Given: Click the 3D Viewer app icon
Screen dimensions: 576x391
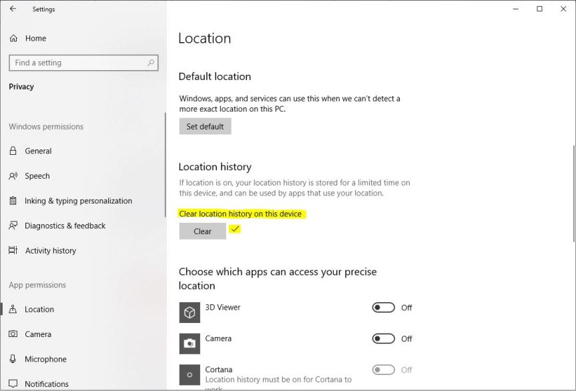Looking at the screenshot, I should pyautogui.click(x=189, y=312).
